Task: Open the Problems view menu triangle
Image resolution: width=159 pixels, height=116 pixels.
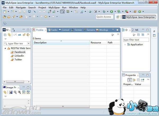Action: [x=118, y=34]
